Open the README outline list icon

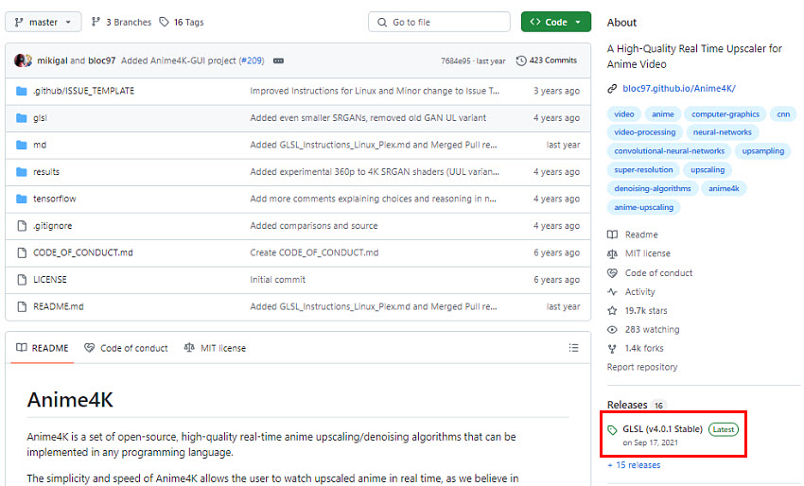573,348
